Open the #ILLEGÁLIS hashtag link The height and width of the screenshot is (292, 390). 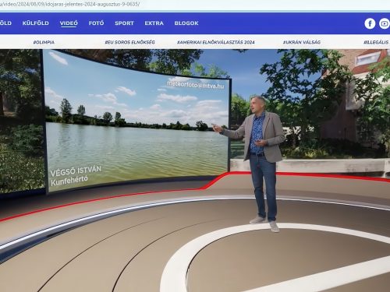click(x=377, y=42)
